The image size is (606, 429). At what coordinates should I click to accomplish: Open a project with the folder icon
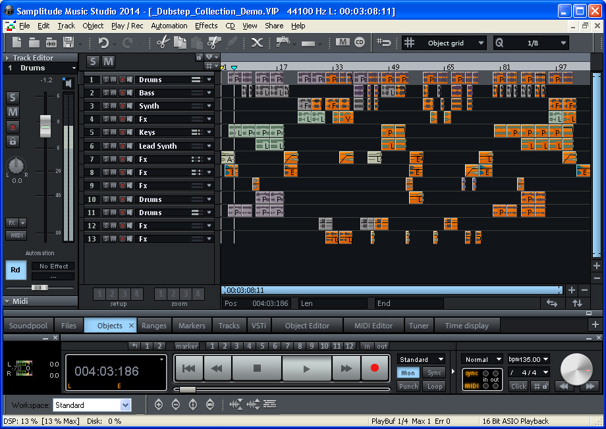pos(34,42)
